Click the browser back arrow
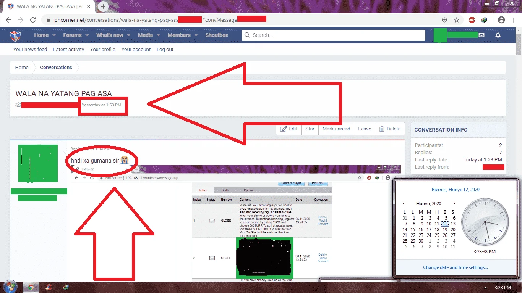This screenshot has width=522, height=293. (8, 20)
